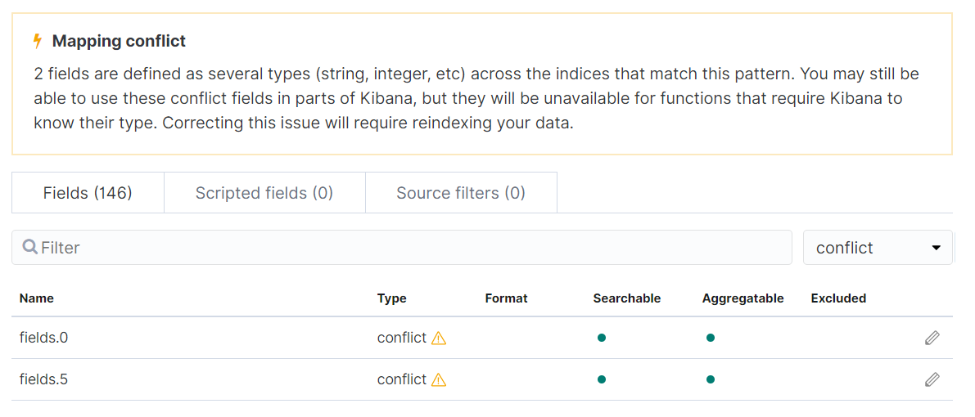Open the Scripted fields (0) tab
This screenshot has width=975, height=417.
264,193
